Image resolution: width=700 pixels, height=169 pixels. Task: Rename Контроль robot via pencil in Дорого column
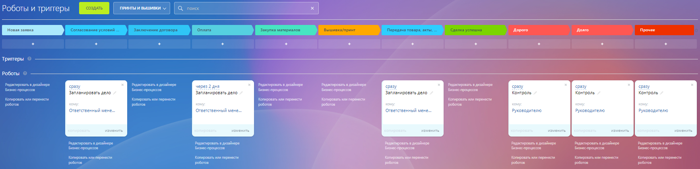click(535, 93)
